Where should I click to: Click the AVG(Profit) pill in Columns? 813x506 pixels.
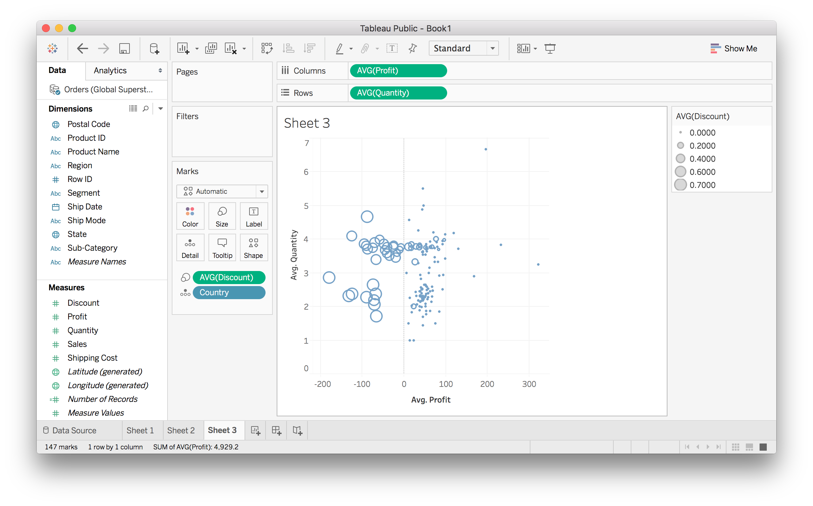point(398,71)
